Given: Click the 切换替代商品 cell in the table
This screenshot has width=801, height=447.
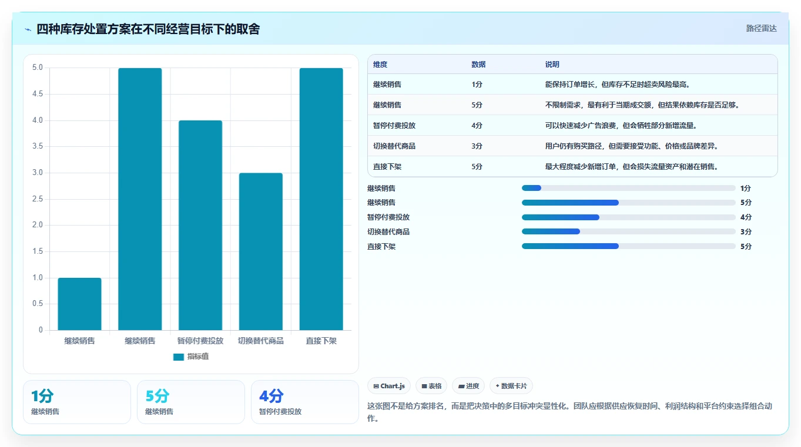Looking at the screenshot, I should pos(394,146).
